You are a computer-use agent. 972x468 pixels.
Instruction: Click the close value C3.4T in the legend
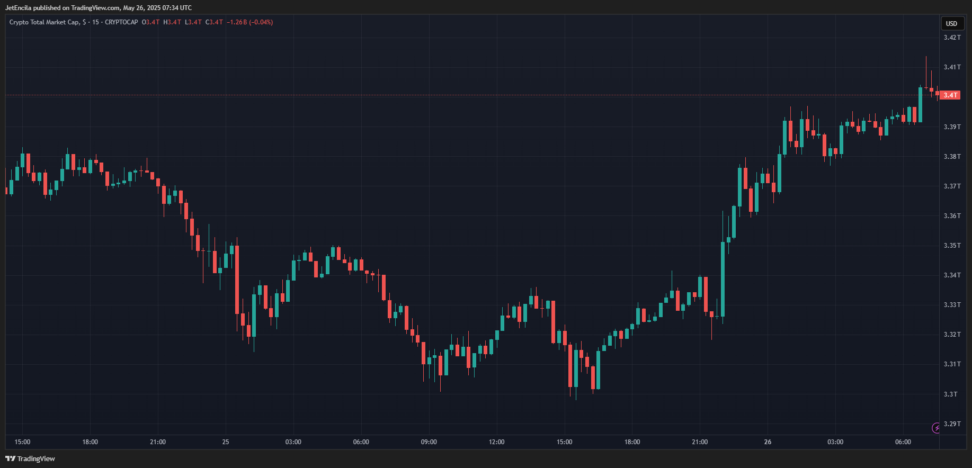click(214, 22)
